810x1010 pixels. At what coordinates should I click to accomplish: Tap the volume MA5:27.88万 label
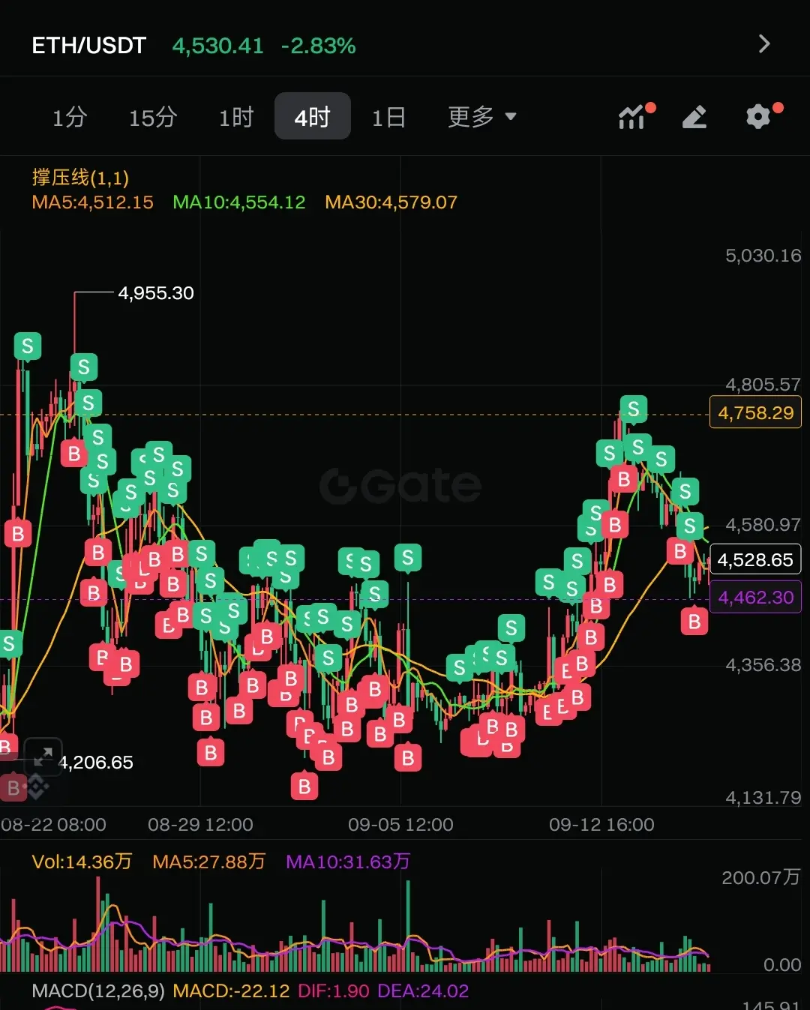(208, 862)
